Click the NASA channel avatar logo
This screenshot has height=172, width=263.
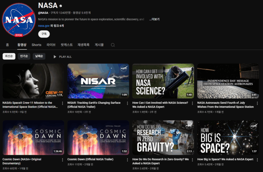(x=19, y=20)
